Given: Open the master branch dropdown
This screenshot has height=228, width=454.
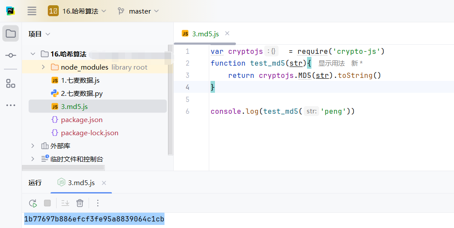Looking at the screenshot, I should coord(138,11).
